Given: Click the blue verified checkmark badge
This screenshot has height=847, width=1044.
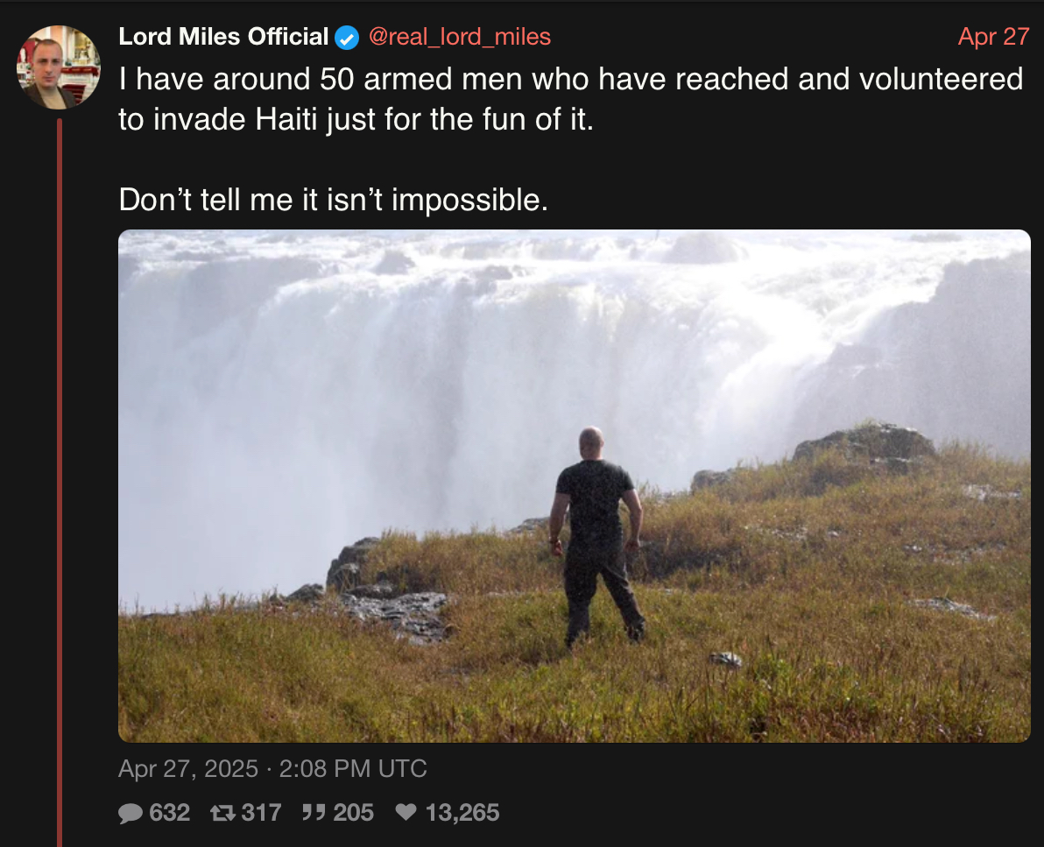Looking at the screenshot, I should tap(347, 38).
